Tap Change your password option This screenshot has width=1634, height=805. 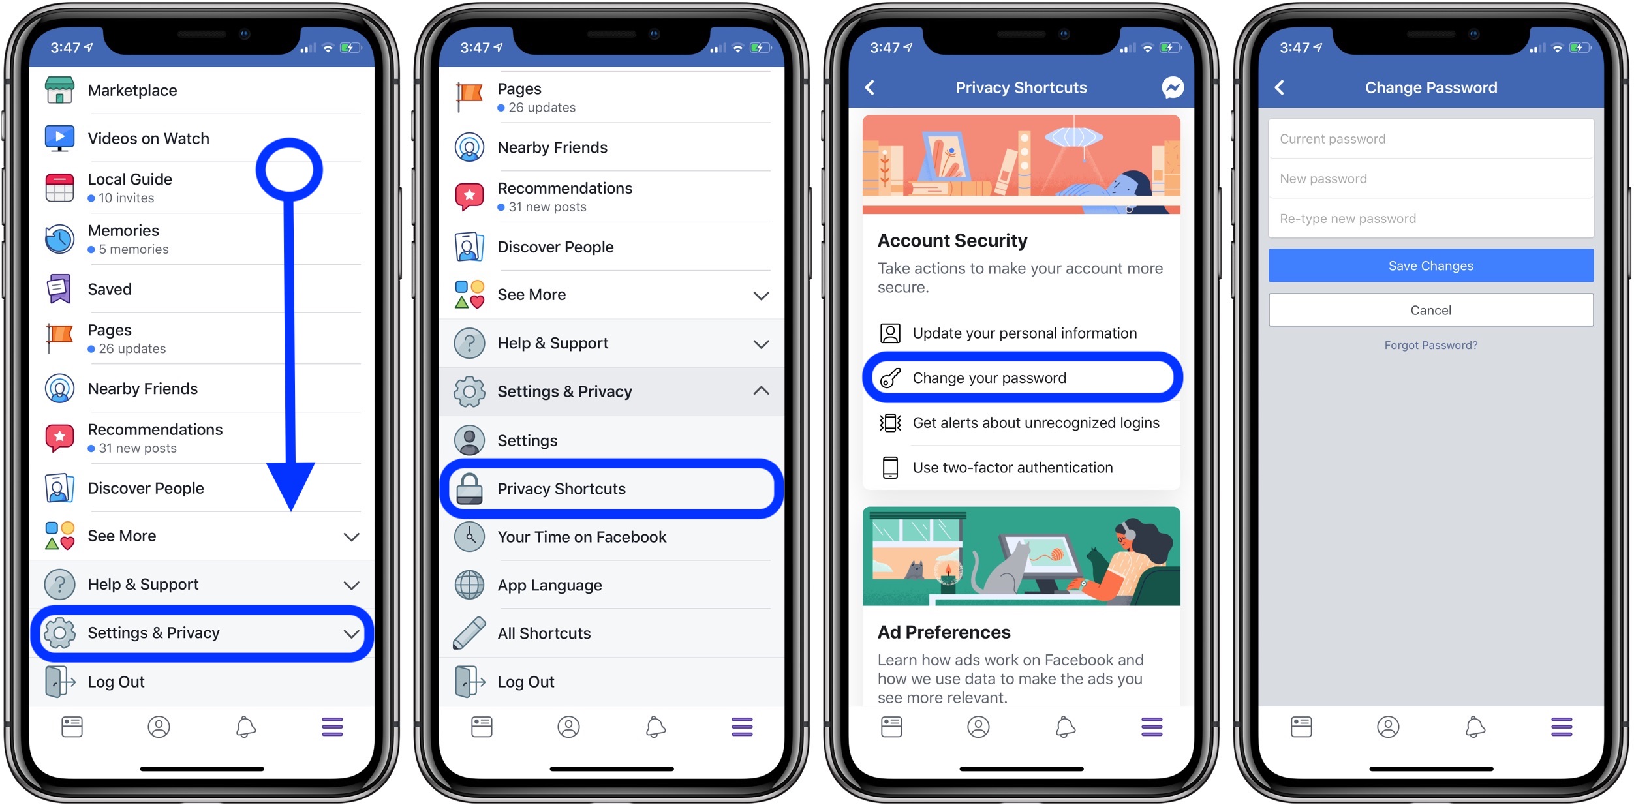[x=1023, y=377]
